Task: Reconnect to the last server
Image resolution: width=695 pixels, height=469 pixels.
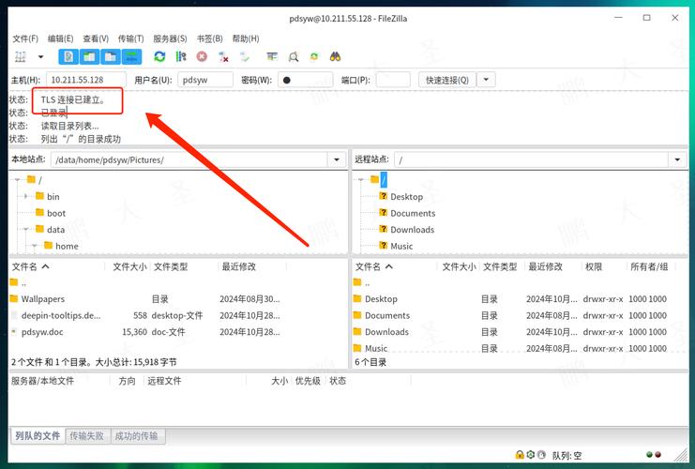Action: point(245,56)
